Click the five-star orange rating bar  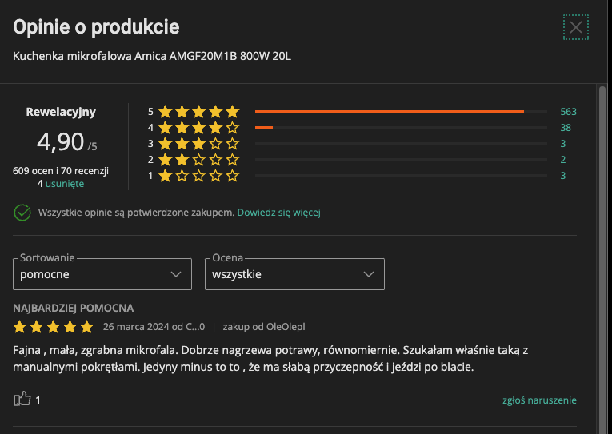pos(390,112)
